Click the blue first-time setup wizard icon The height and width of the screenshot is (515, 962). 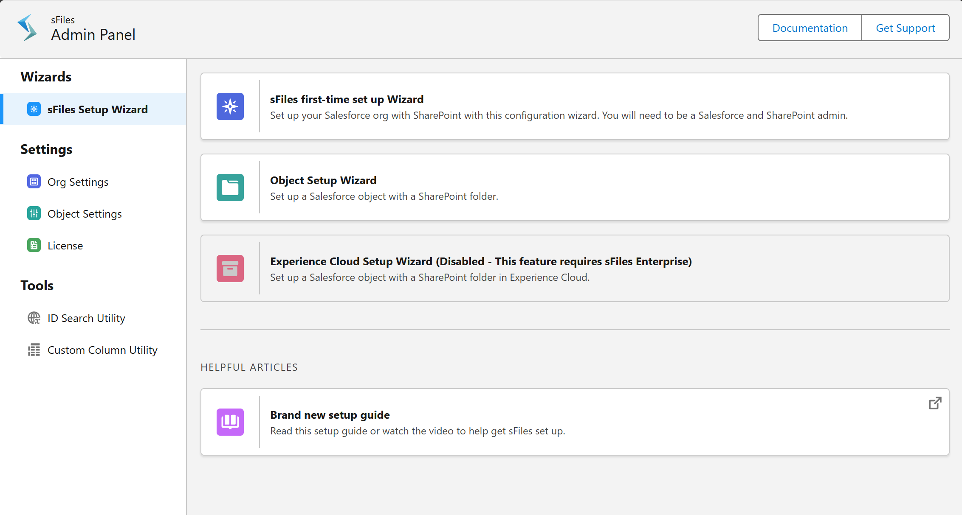tap(230, 106)
